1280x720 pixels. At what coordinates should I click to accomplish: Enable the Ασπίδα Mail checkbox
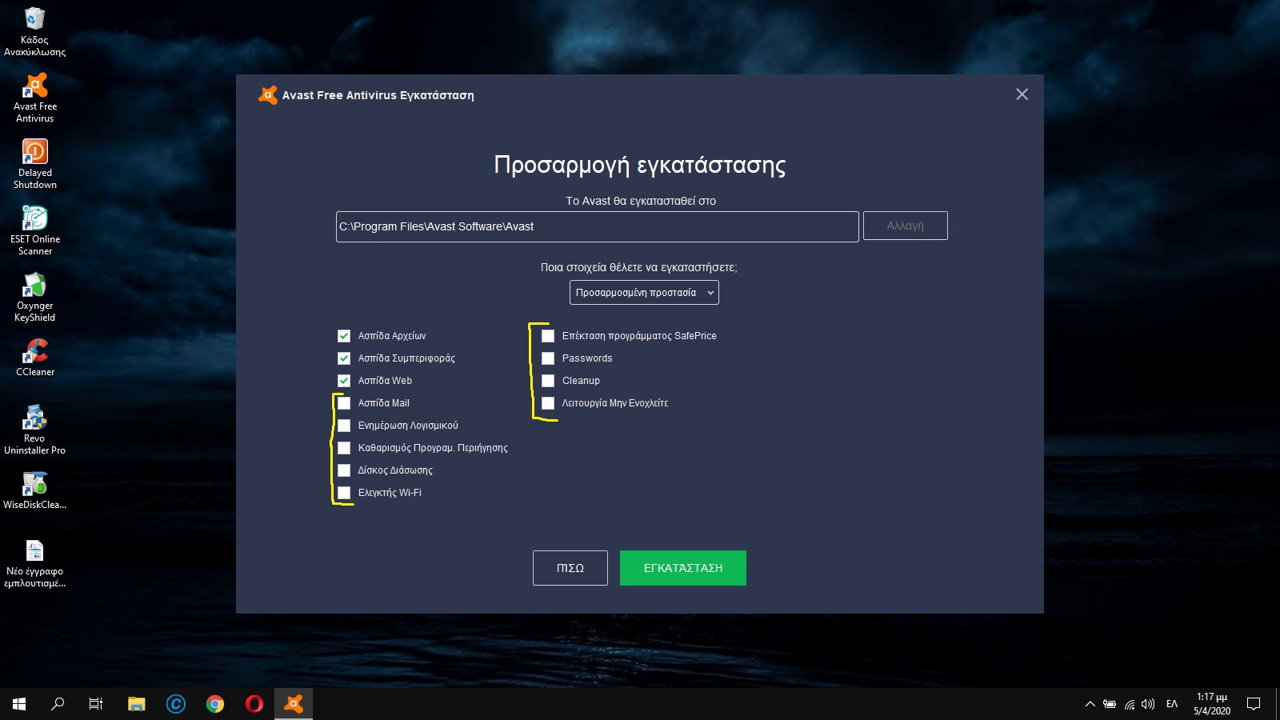[344, 403]
